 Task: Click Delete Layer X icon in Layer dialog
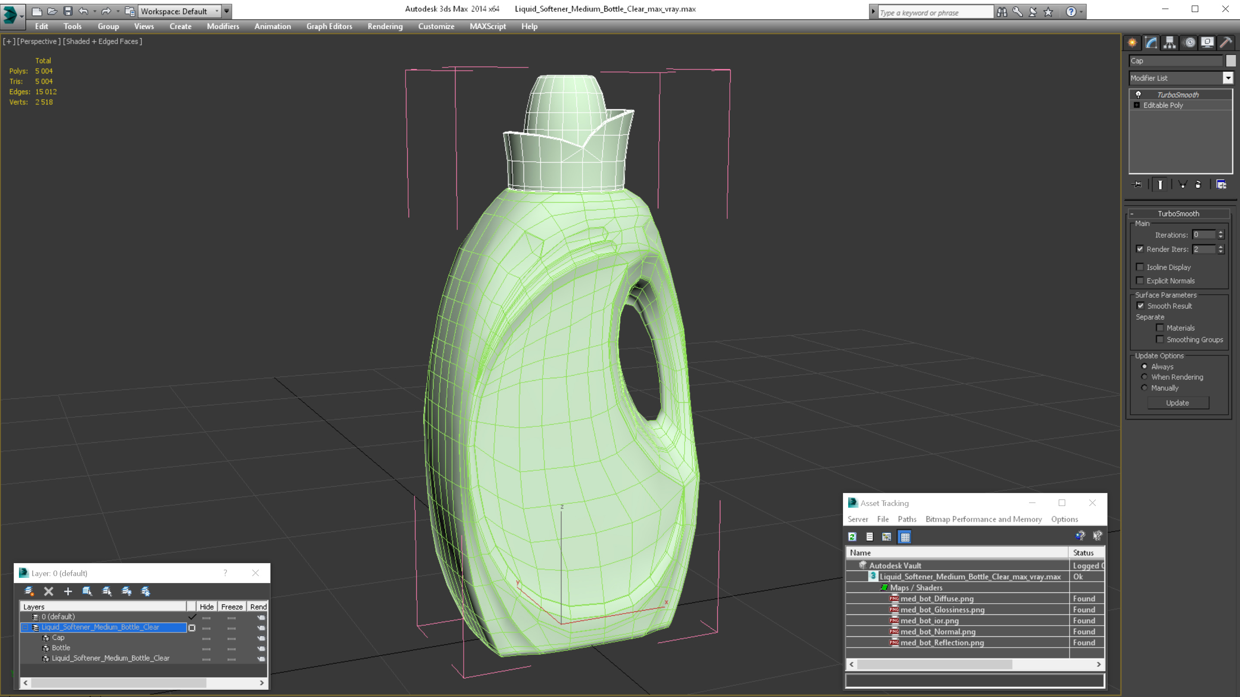pyautogui.click(x=49, y=591)
